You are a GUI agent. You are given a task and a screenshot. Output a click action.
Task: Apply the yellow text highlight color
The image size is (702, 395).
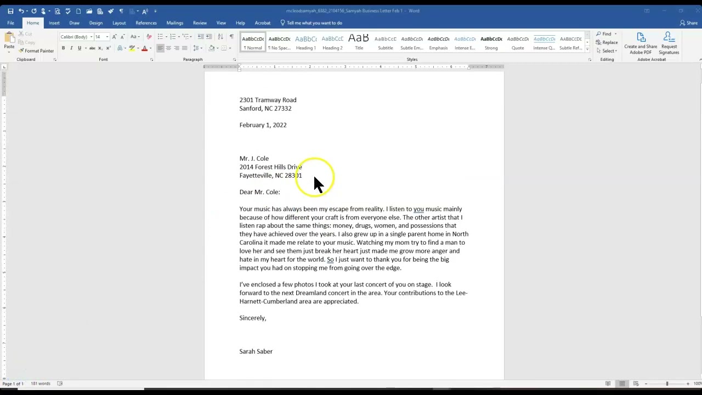(132, 48)
